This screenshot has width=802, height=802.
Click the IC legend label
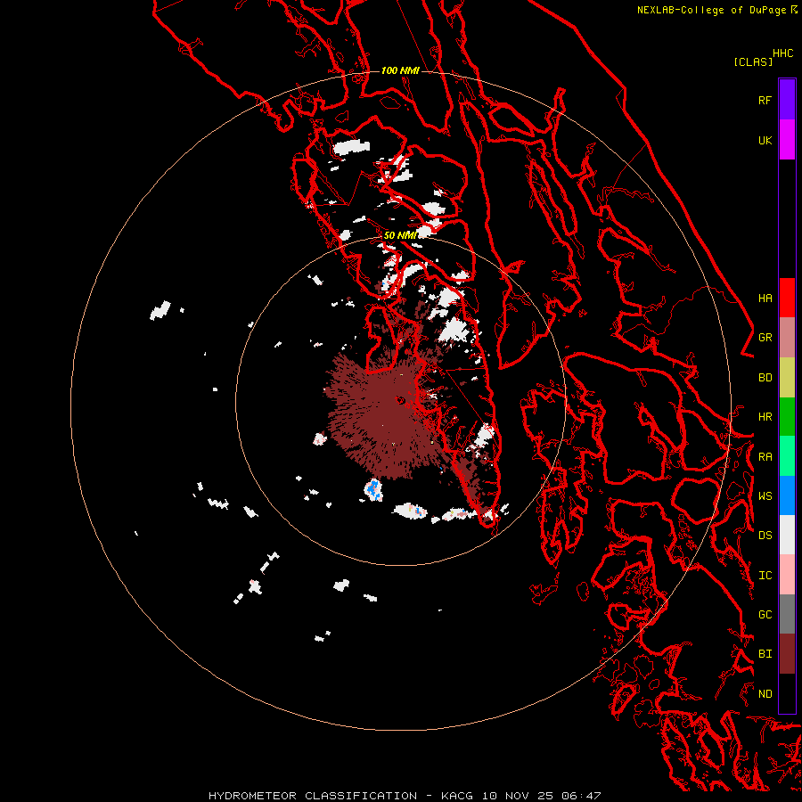coord(765,575)
